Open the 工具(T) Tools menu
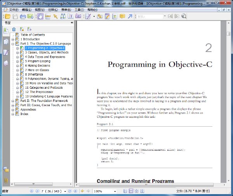The image size is (233, 196). pyautogui.click(x=79, y=10)
